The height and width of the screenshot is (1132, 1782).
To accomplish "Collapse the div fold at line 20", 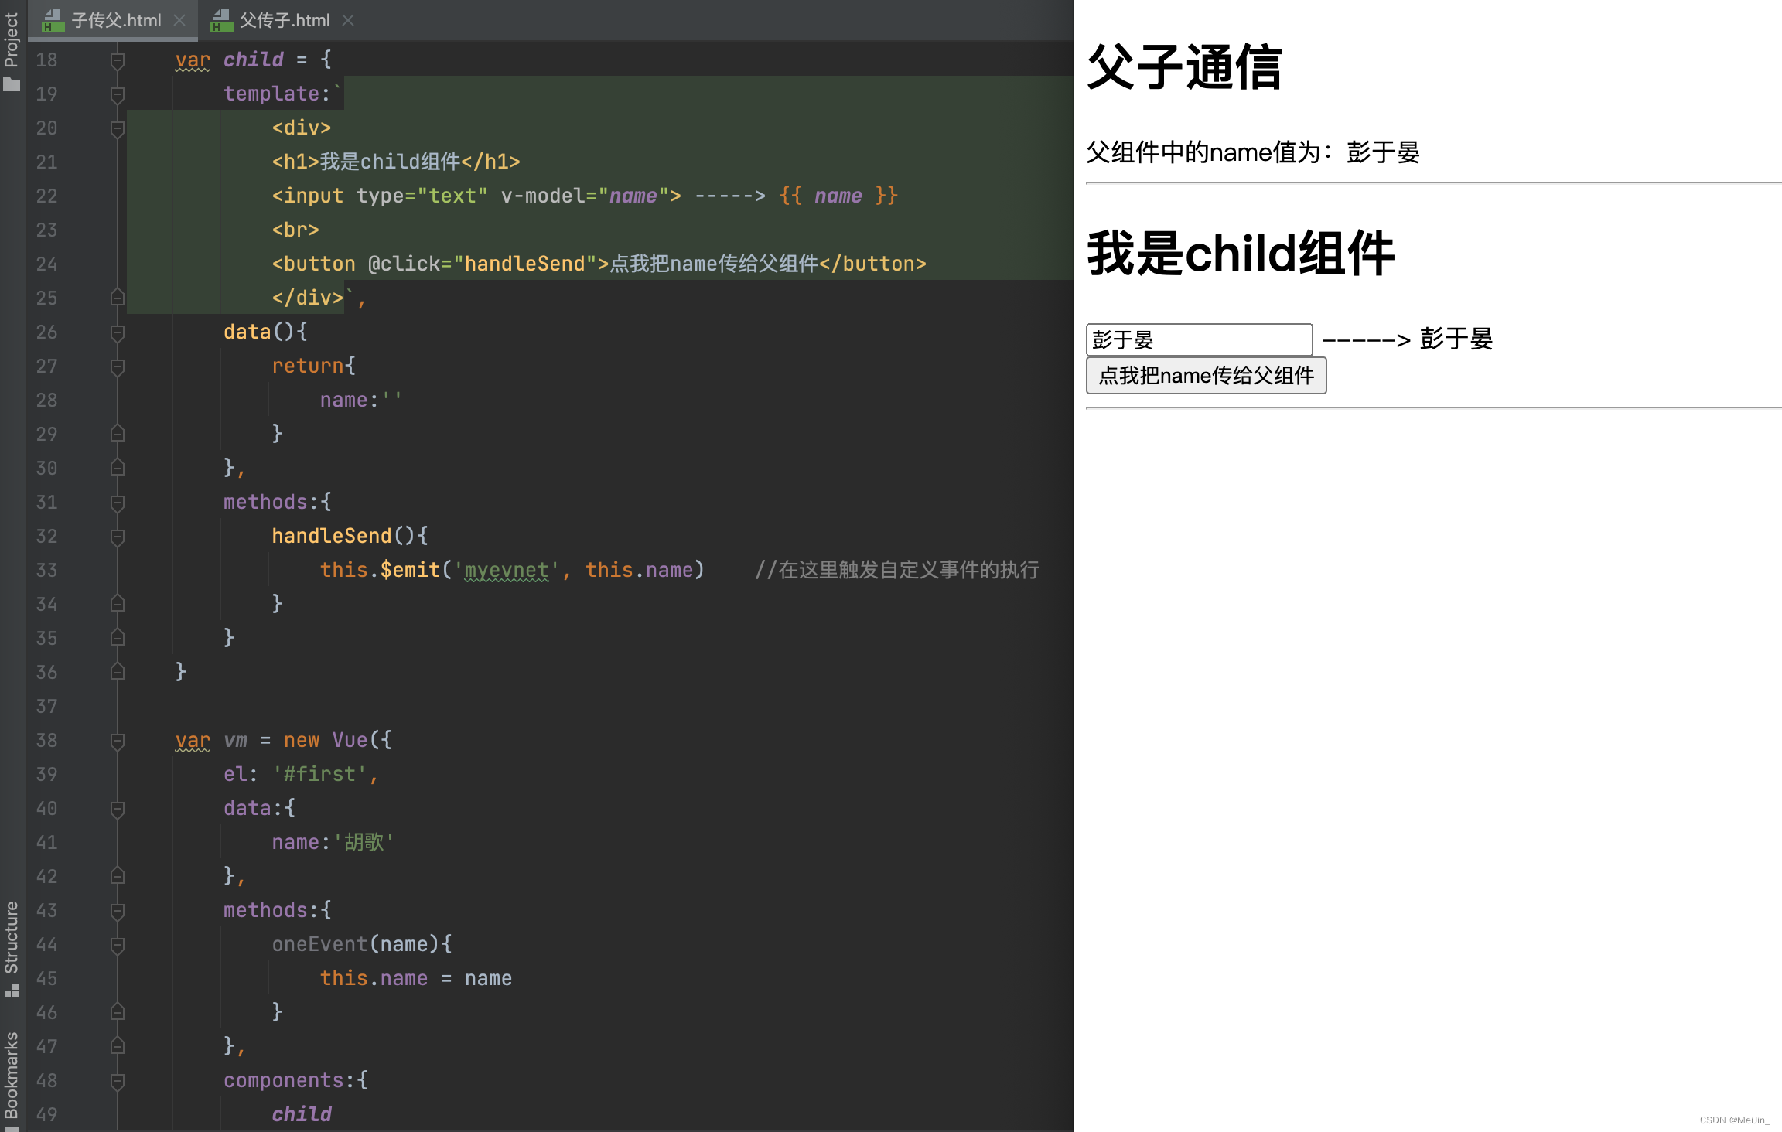I will pos(118,128).
